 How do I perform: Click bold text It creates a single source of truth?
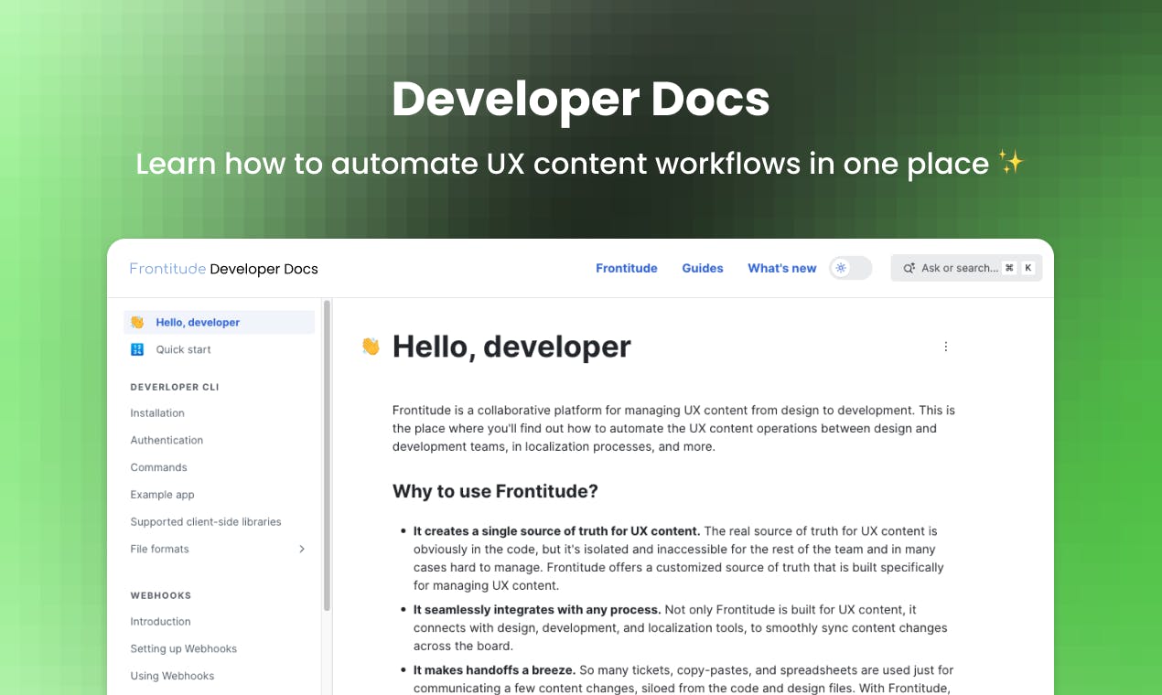[x=556, y=531]
